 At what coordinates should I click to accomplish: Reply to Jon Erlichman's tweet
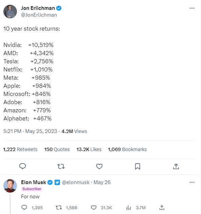(23, 166)
